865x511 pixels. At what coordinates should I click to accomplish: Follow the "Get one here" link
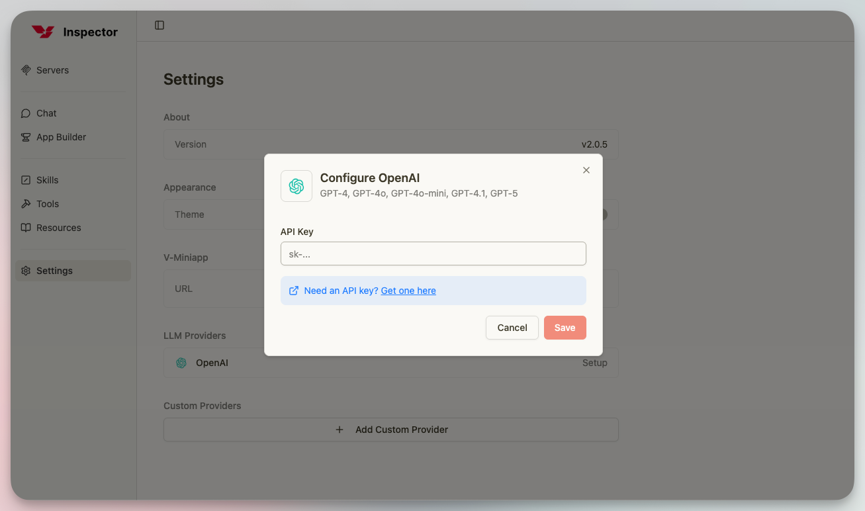[408, 291]
